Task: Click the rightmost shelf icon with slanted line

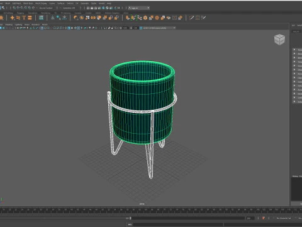Action: tap(203, 18)
